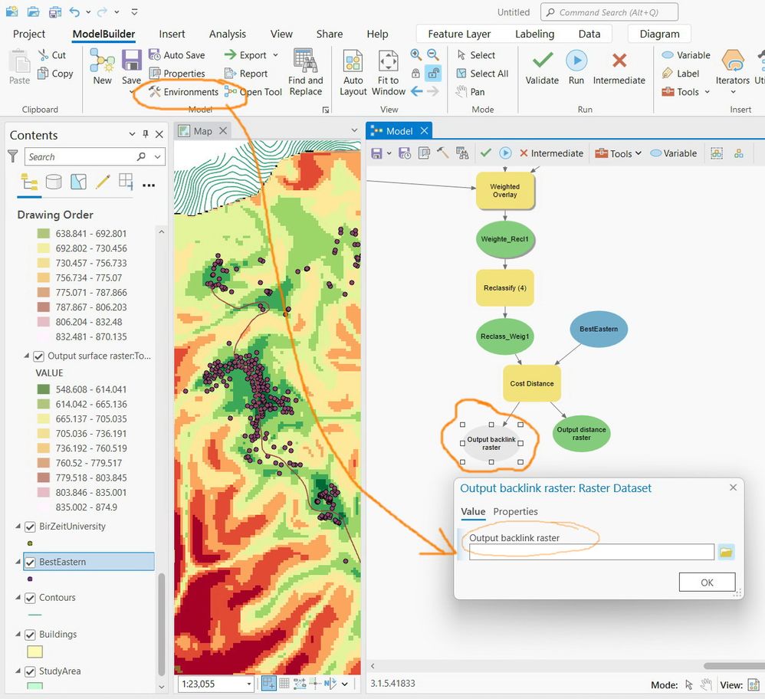Viewport: 765px width, 699px height.
Task: Toggle Auto Save in Model group
Action: (x=176, y=55)
